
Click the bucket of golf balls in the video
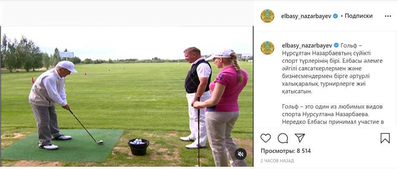(x=139, y=146)
